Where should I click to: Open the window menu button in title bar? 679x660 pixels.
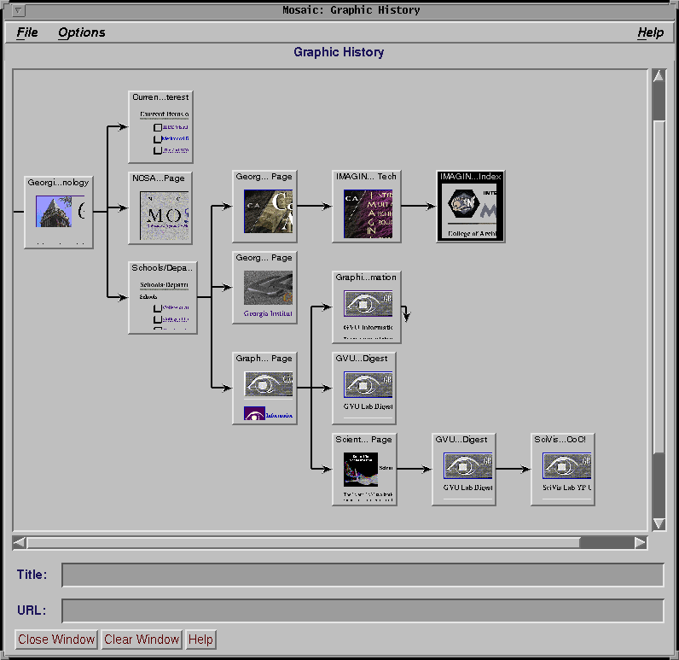coord(18,11)
